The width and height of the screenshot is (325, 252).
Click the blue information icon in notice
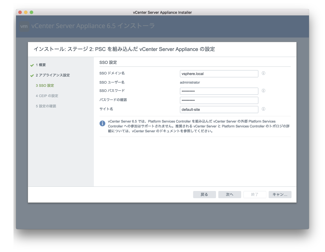coord(102,123)
